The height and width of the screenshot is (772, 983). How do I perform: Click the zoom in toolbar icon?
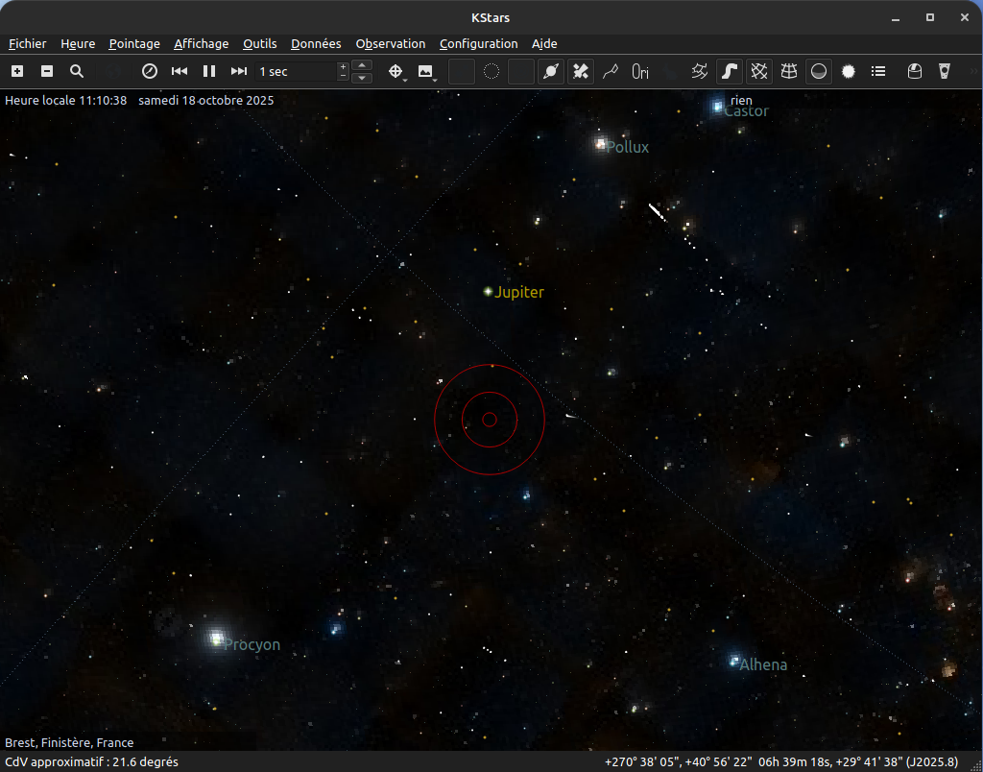click(17, 71)
